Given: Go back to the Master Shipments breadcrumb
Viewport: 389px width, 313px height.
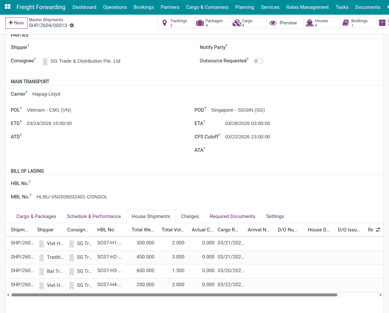Looking at the screenshot, I should tap(46, 20).
